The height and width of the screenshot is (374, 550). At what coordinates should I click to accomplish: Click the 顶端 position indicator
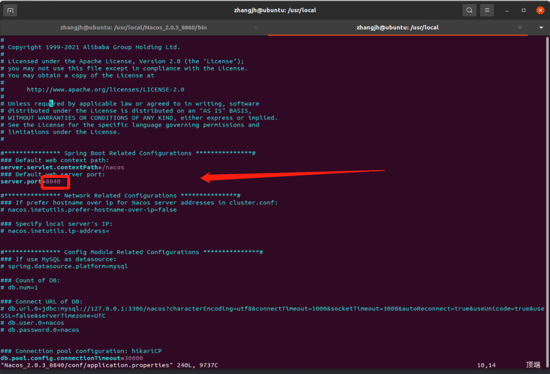(533, 365)
